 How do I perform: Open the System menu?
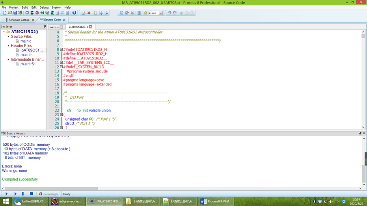[x=56, y=7]
